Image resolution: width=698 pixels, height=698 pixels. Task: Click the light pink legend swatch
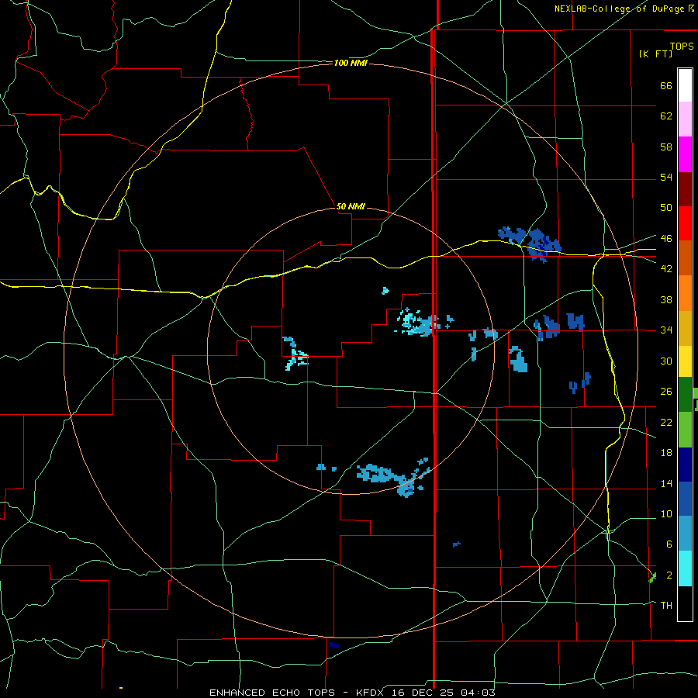click(x=685, y=119)
